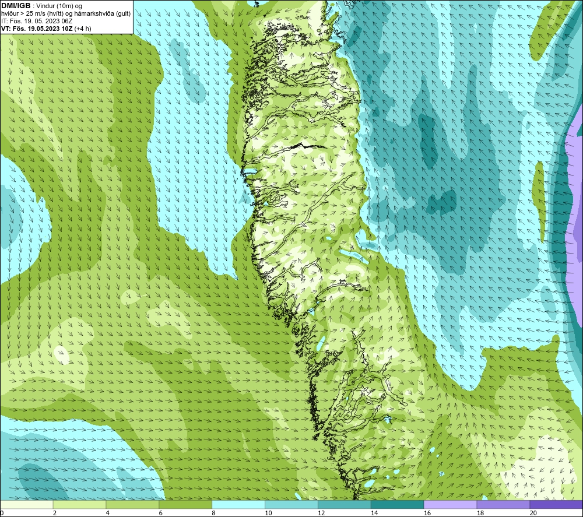Click the 2–4 m/s light green legend swatch
This screenshot has width=583, height=517.
79,504
